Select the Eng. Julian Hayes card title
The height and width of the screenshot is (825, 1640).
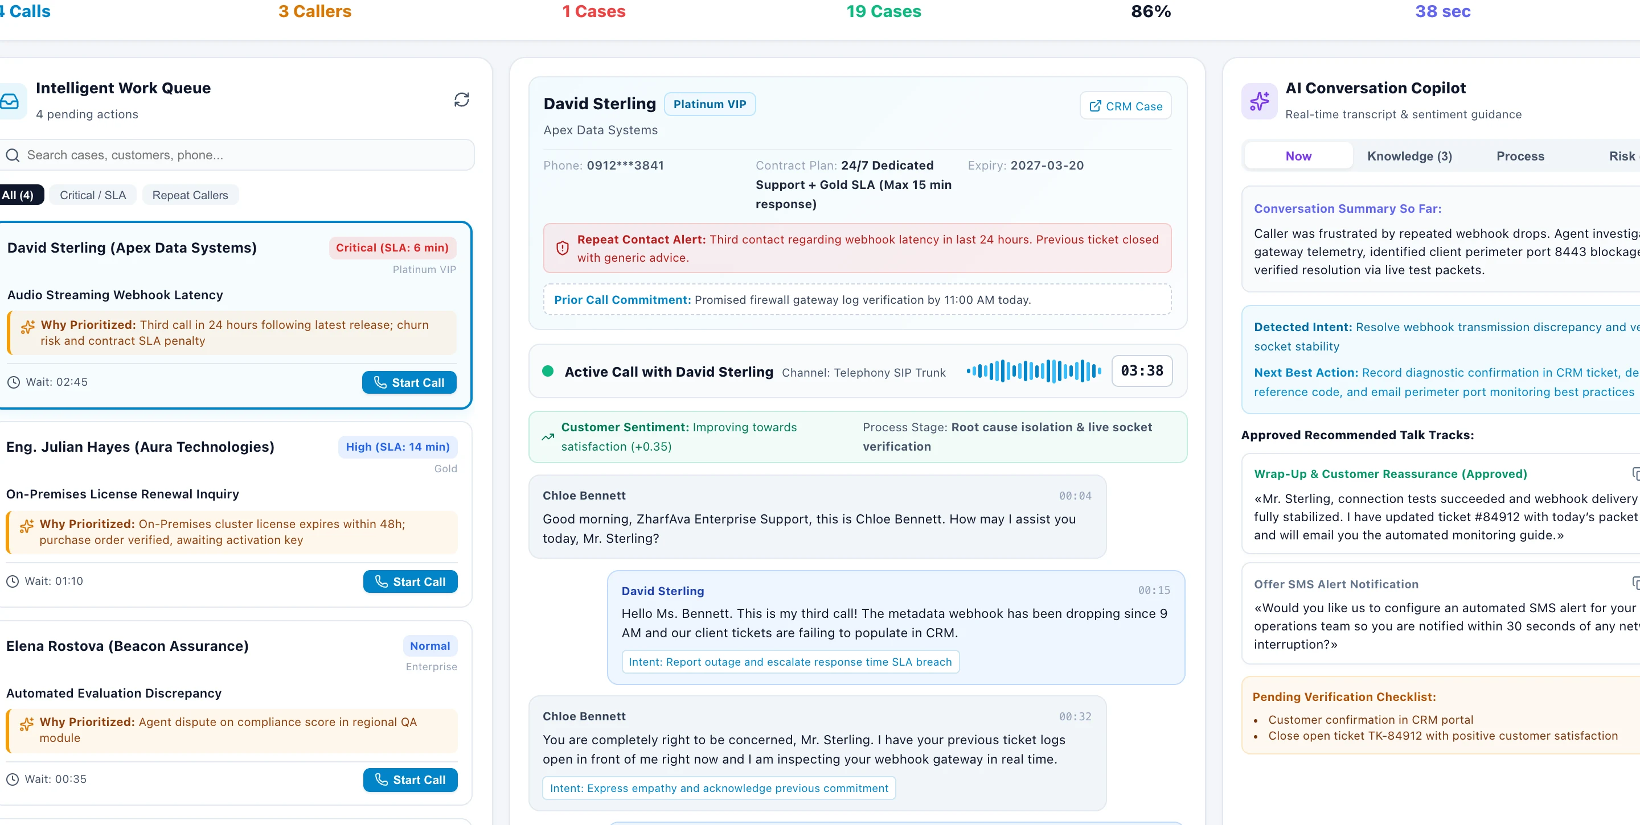point(140,447)
